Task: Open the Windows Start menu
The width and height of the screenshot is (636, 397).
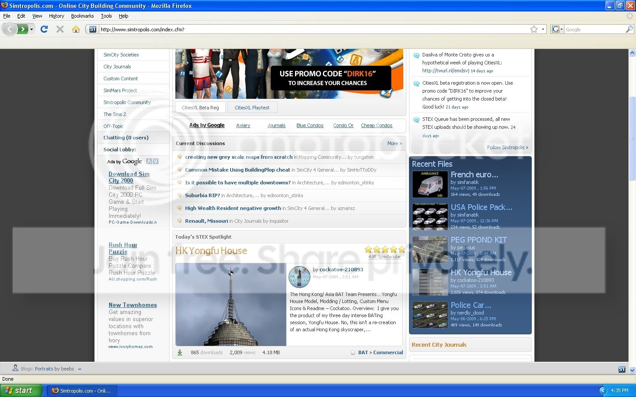Action: pyautogui.click(x=21, y=390)
